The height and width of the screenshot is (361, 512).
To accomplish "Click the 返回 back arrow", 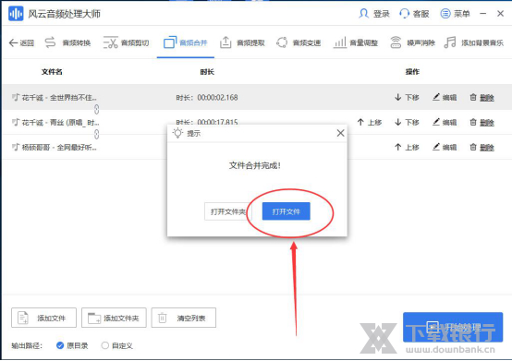I will coord(21,42).
